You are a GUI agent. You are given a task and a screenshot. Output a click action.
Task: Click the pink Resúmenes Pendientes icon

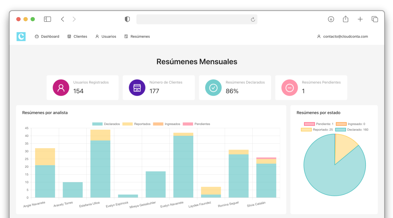coord(289,88)
